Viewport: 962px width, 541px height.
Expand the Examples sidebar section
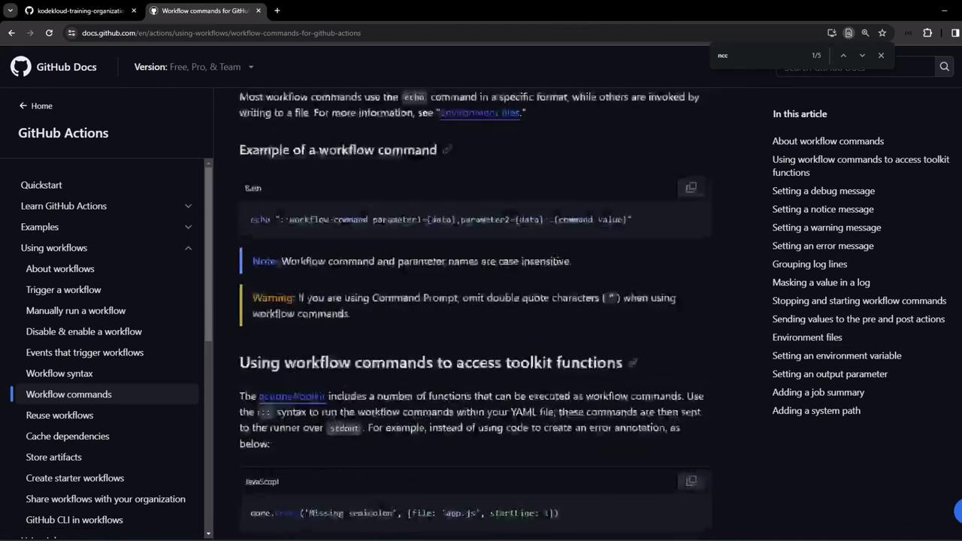click(188, 227)
